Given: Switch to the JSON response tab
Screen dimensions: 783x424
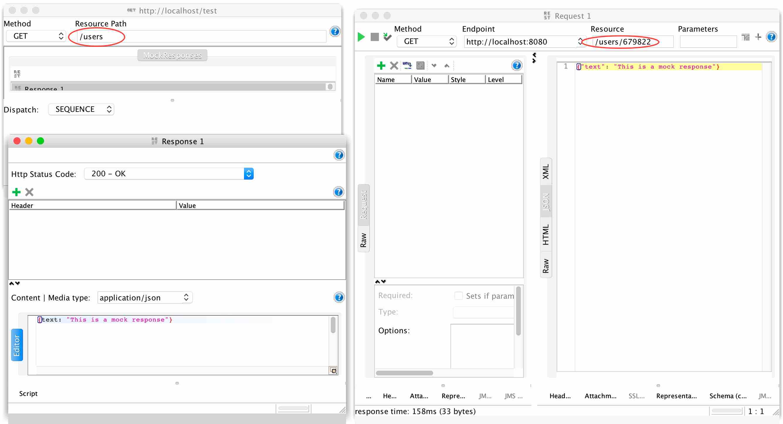Looking at the screenshot, I should (546, 202).
